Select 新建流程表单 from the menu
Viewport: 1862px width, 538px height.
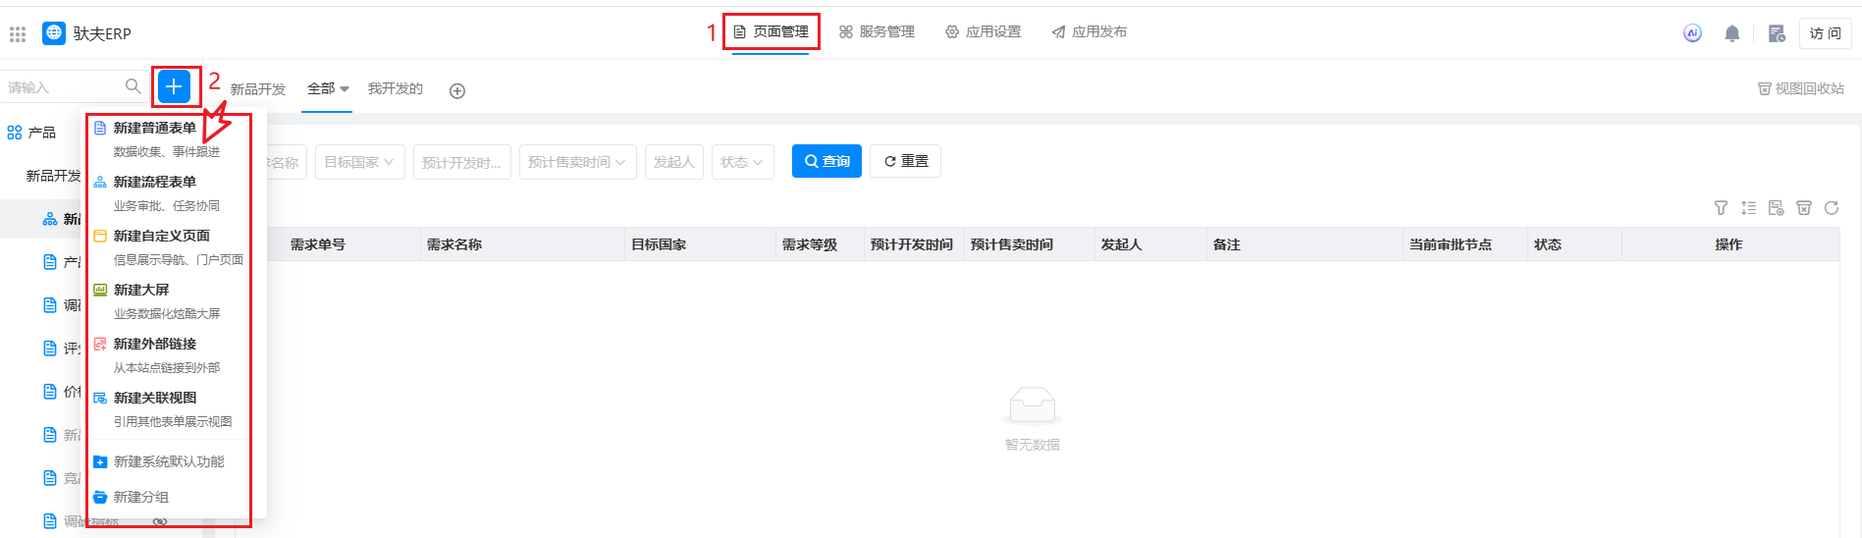coord(155,183)
